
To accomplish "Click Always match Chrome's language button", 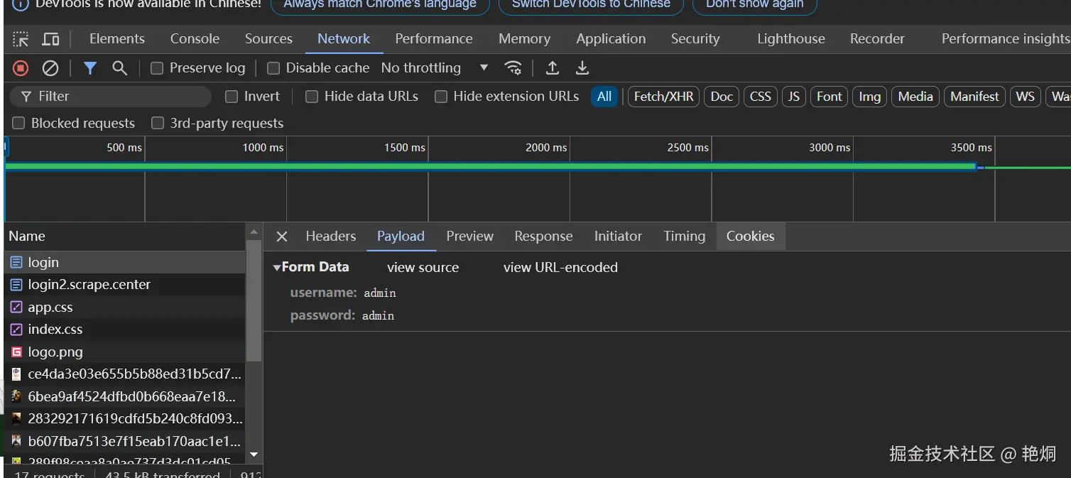I will tap(380, 4).
